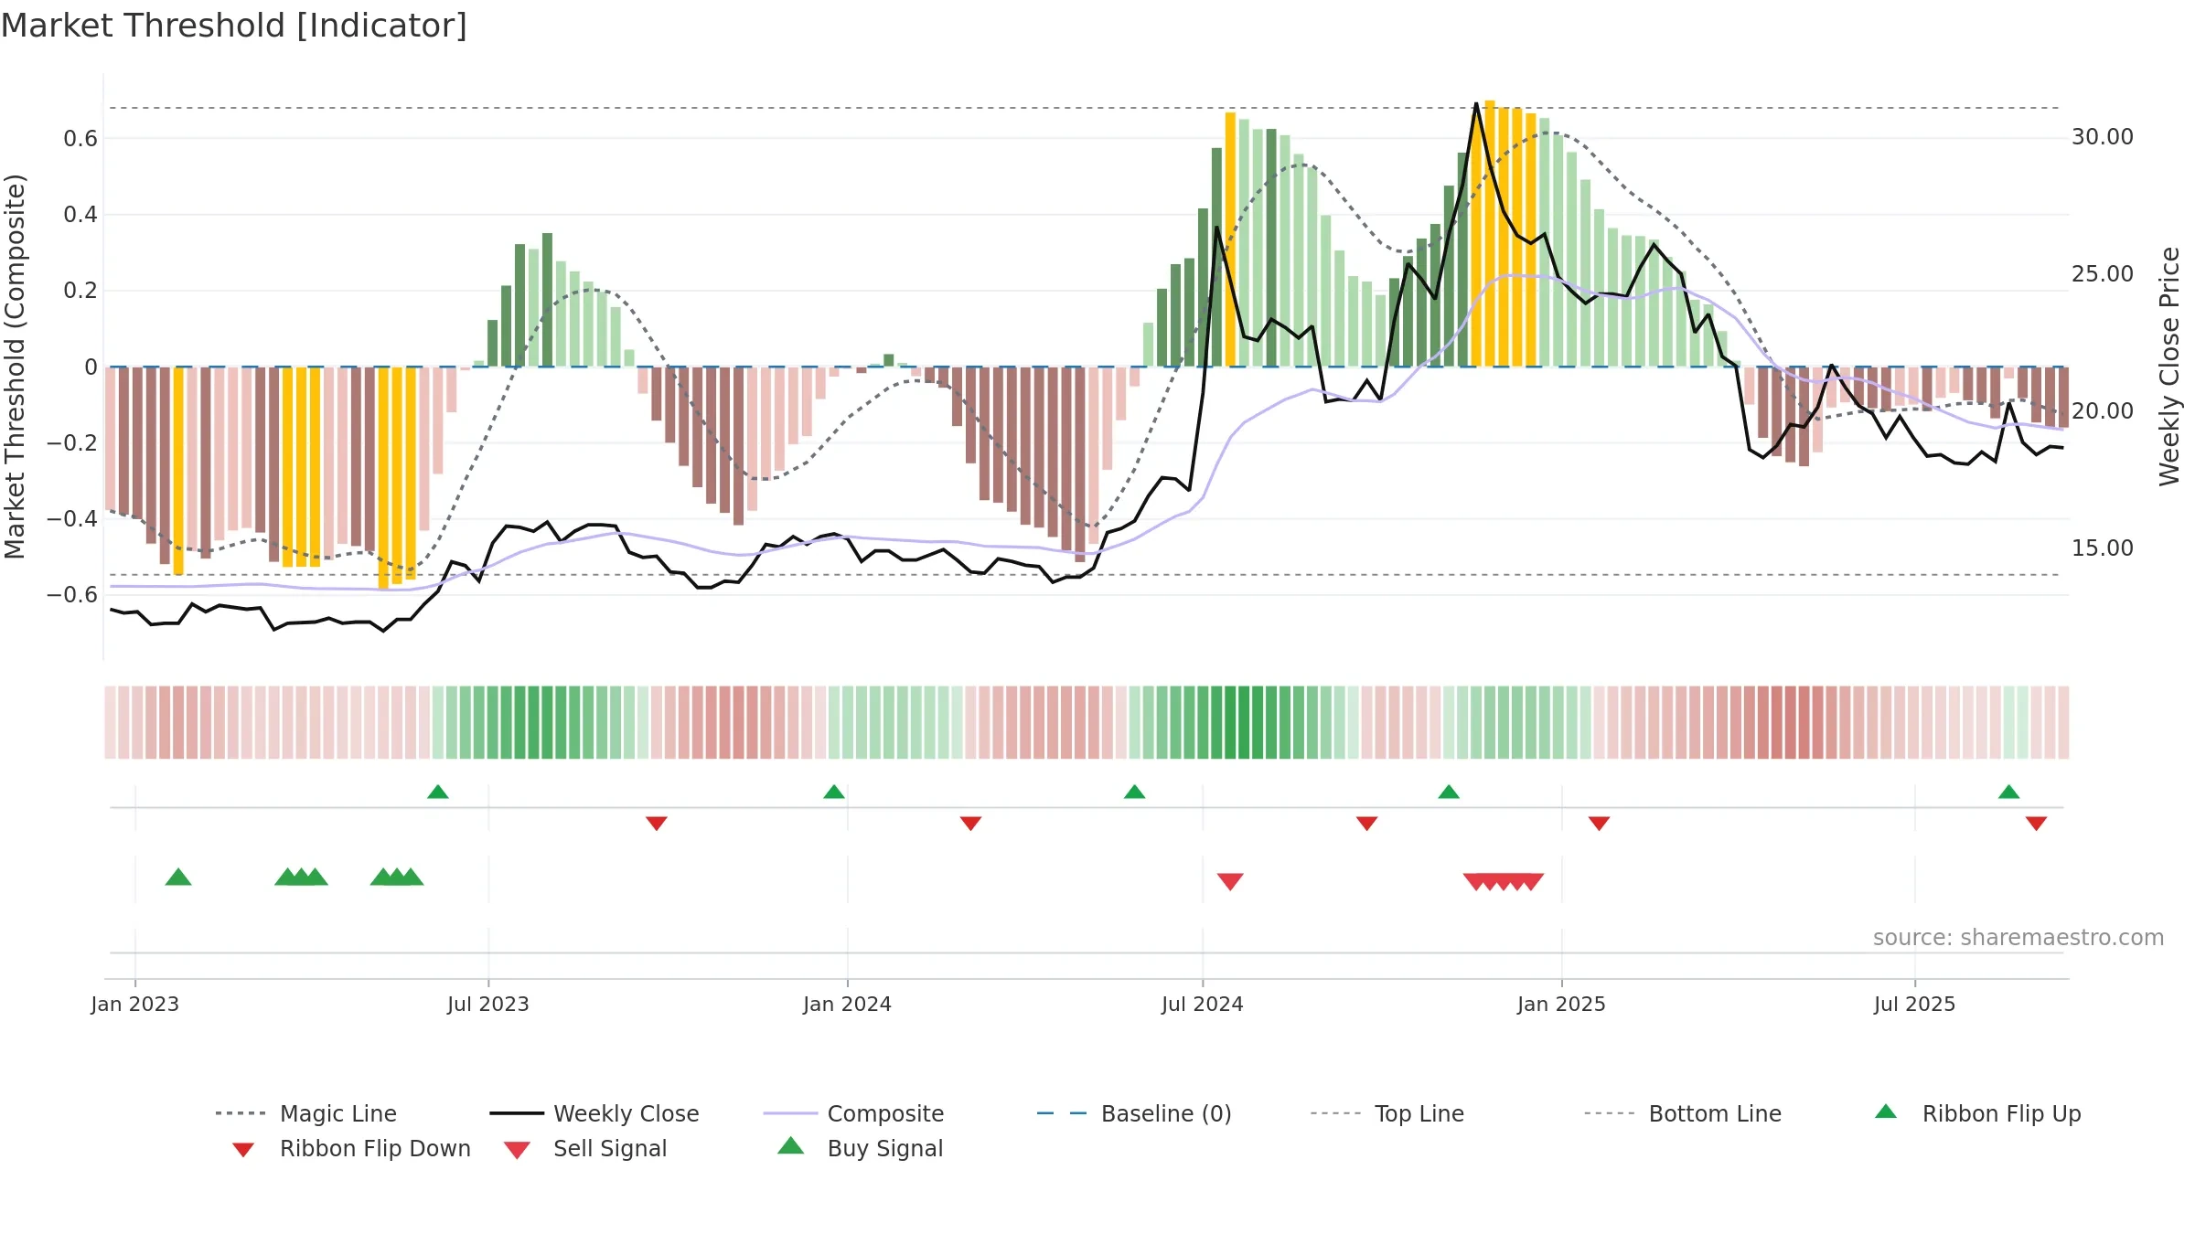2195x1234 pixels.
Task: Select the sell signal marker just after Jul 2024
Action: pos(1230,881)
